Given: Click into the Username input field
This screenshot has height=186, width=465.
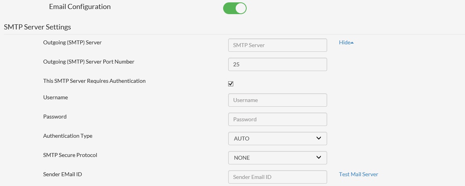Looking at the screenshot, I should pos(278,100).
